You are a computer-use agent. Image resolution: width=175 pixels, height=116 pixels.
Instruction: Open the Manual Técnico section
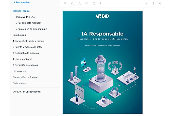click(21, 11)
